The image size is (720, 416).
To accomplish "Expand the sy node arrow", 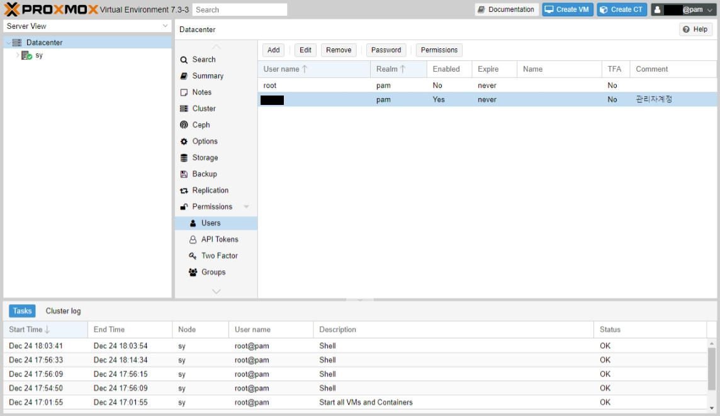I will (x=18, y=55).
